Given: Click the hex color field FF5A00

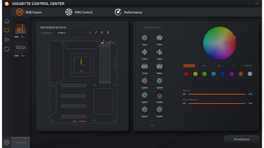Looking at the screenshot, I should 248,66.
